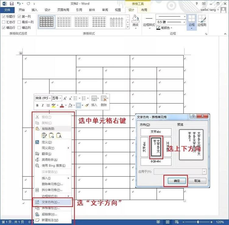Toggle the Banded Rows (镶边行) checkbox
229x225 pixels.
point(4,28)
